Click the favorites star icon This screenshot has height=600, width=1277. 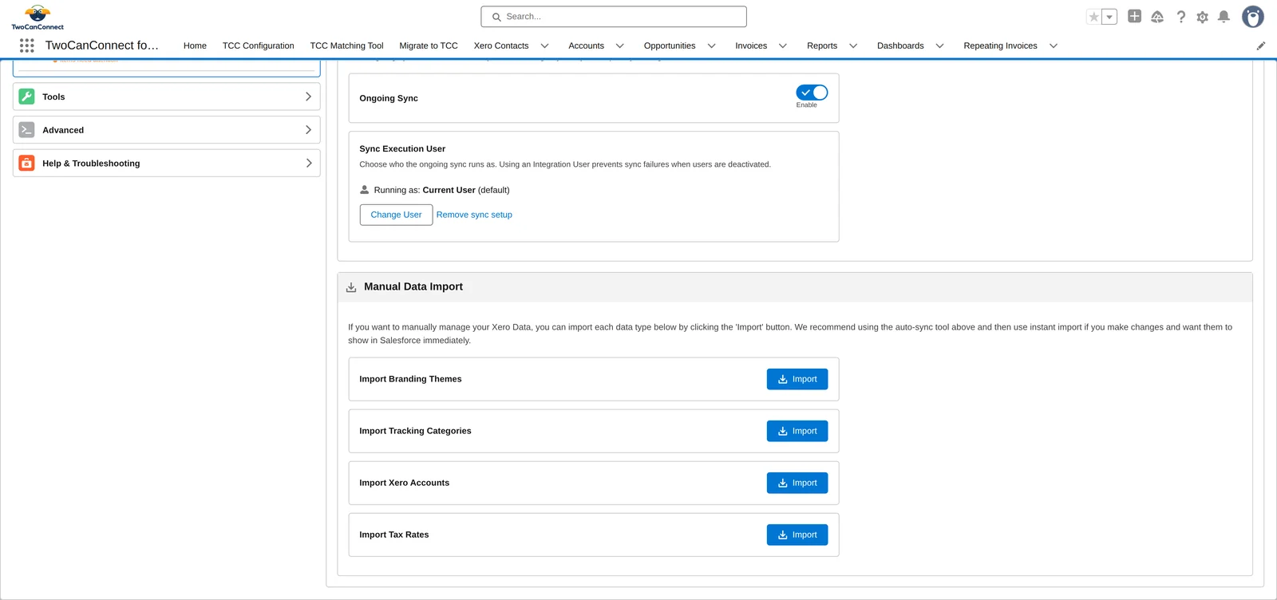(1094, 17)
